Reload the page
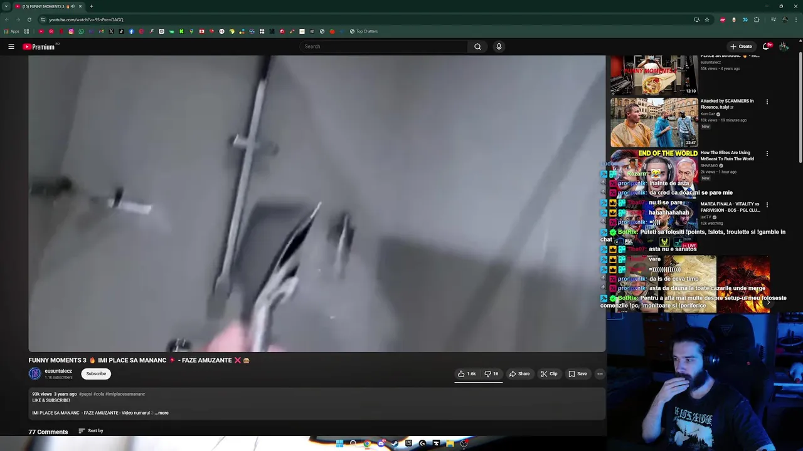The height and width of the screenshot is (451, 803). pos(29,19)
